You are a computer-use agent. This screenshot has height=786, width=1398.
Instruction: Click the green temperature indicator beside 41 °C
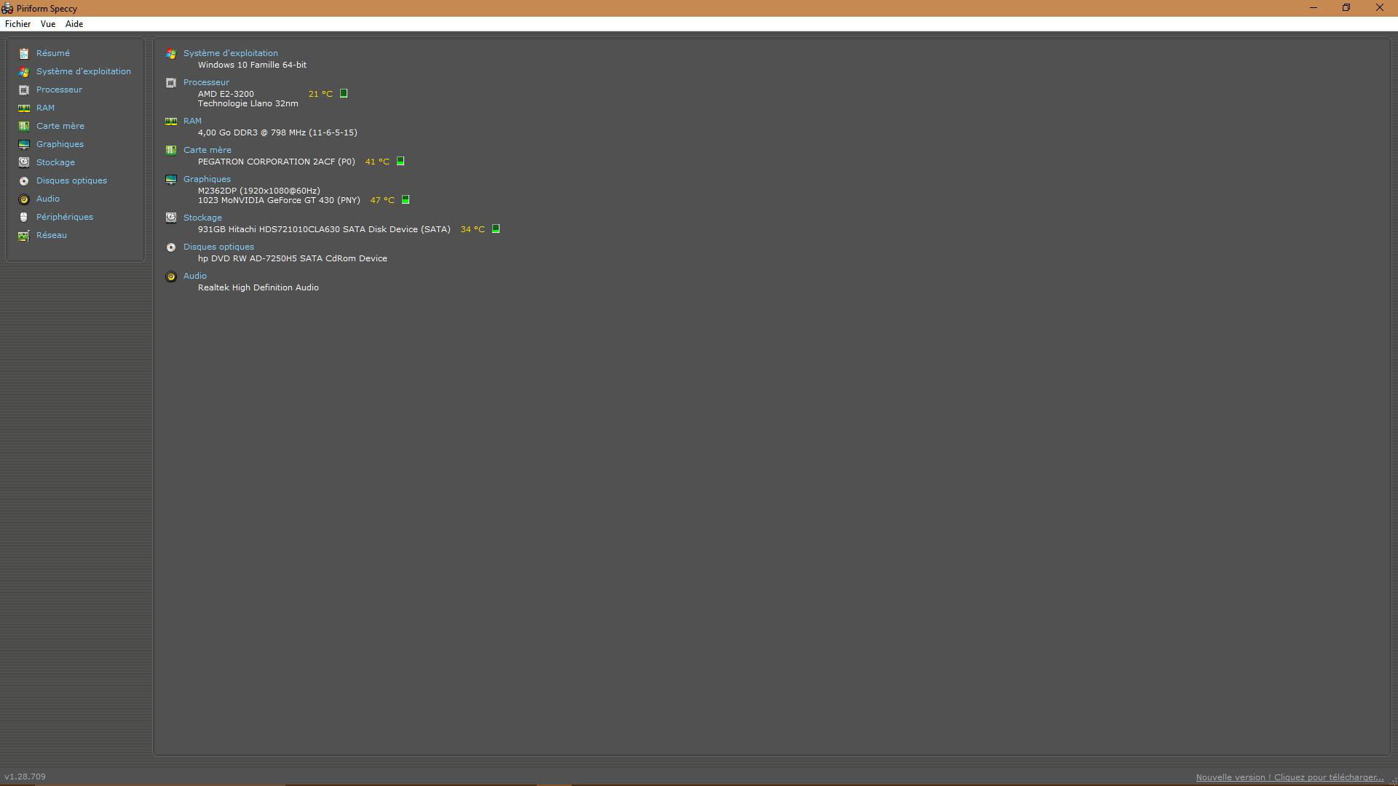400,161
